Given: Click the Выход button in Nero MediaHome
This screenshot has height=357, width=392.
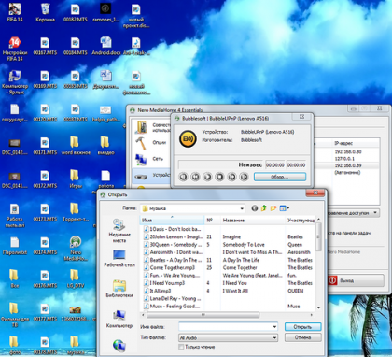Looking at the screenshot, I should coord(356,280).
